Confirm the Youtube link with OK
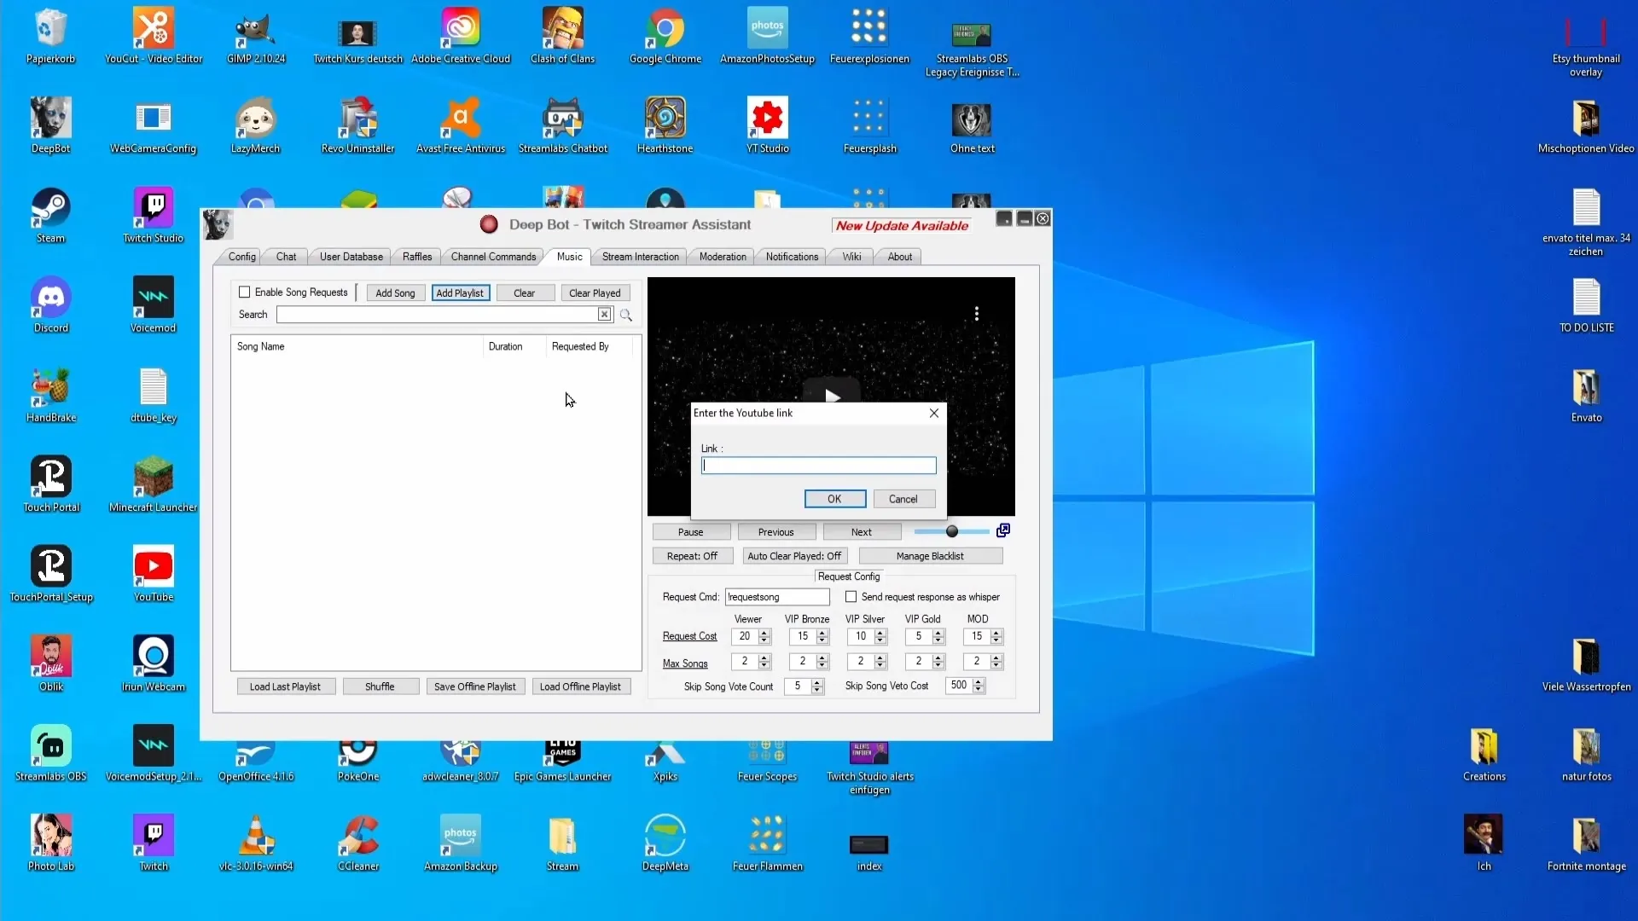 coord(835,499)
